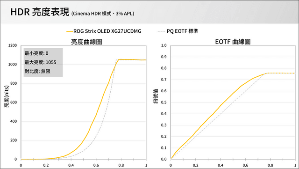
Task: Click "0.8" on brightness chart's horizontal axis
Action: coord(121,165)
